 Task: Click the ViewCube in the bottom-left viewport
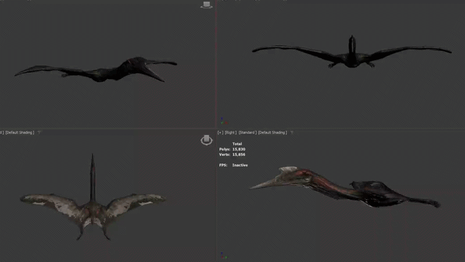(206, 140)
